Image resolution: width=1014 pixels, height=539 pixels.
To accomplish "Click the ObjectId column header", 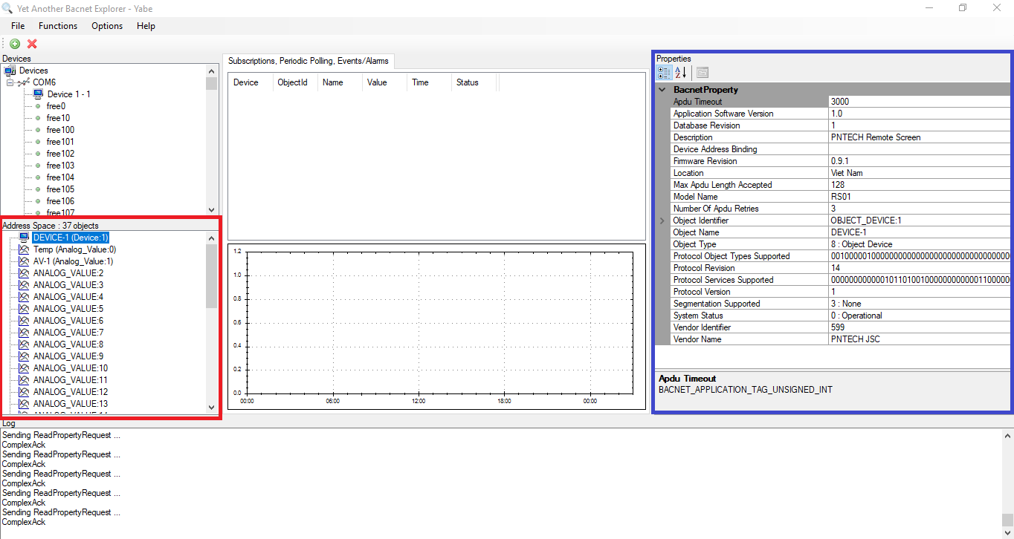I will pos(292,82).
